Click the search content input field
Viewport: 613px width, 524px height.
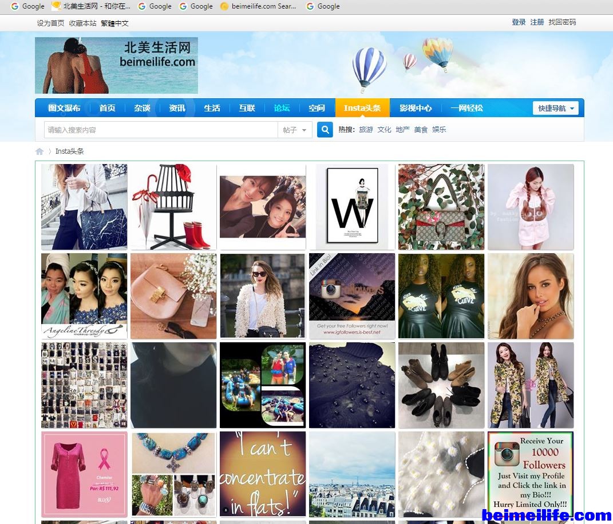point(161,130)
